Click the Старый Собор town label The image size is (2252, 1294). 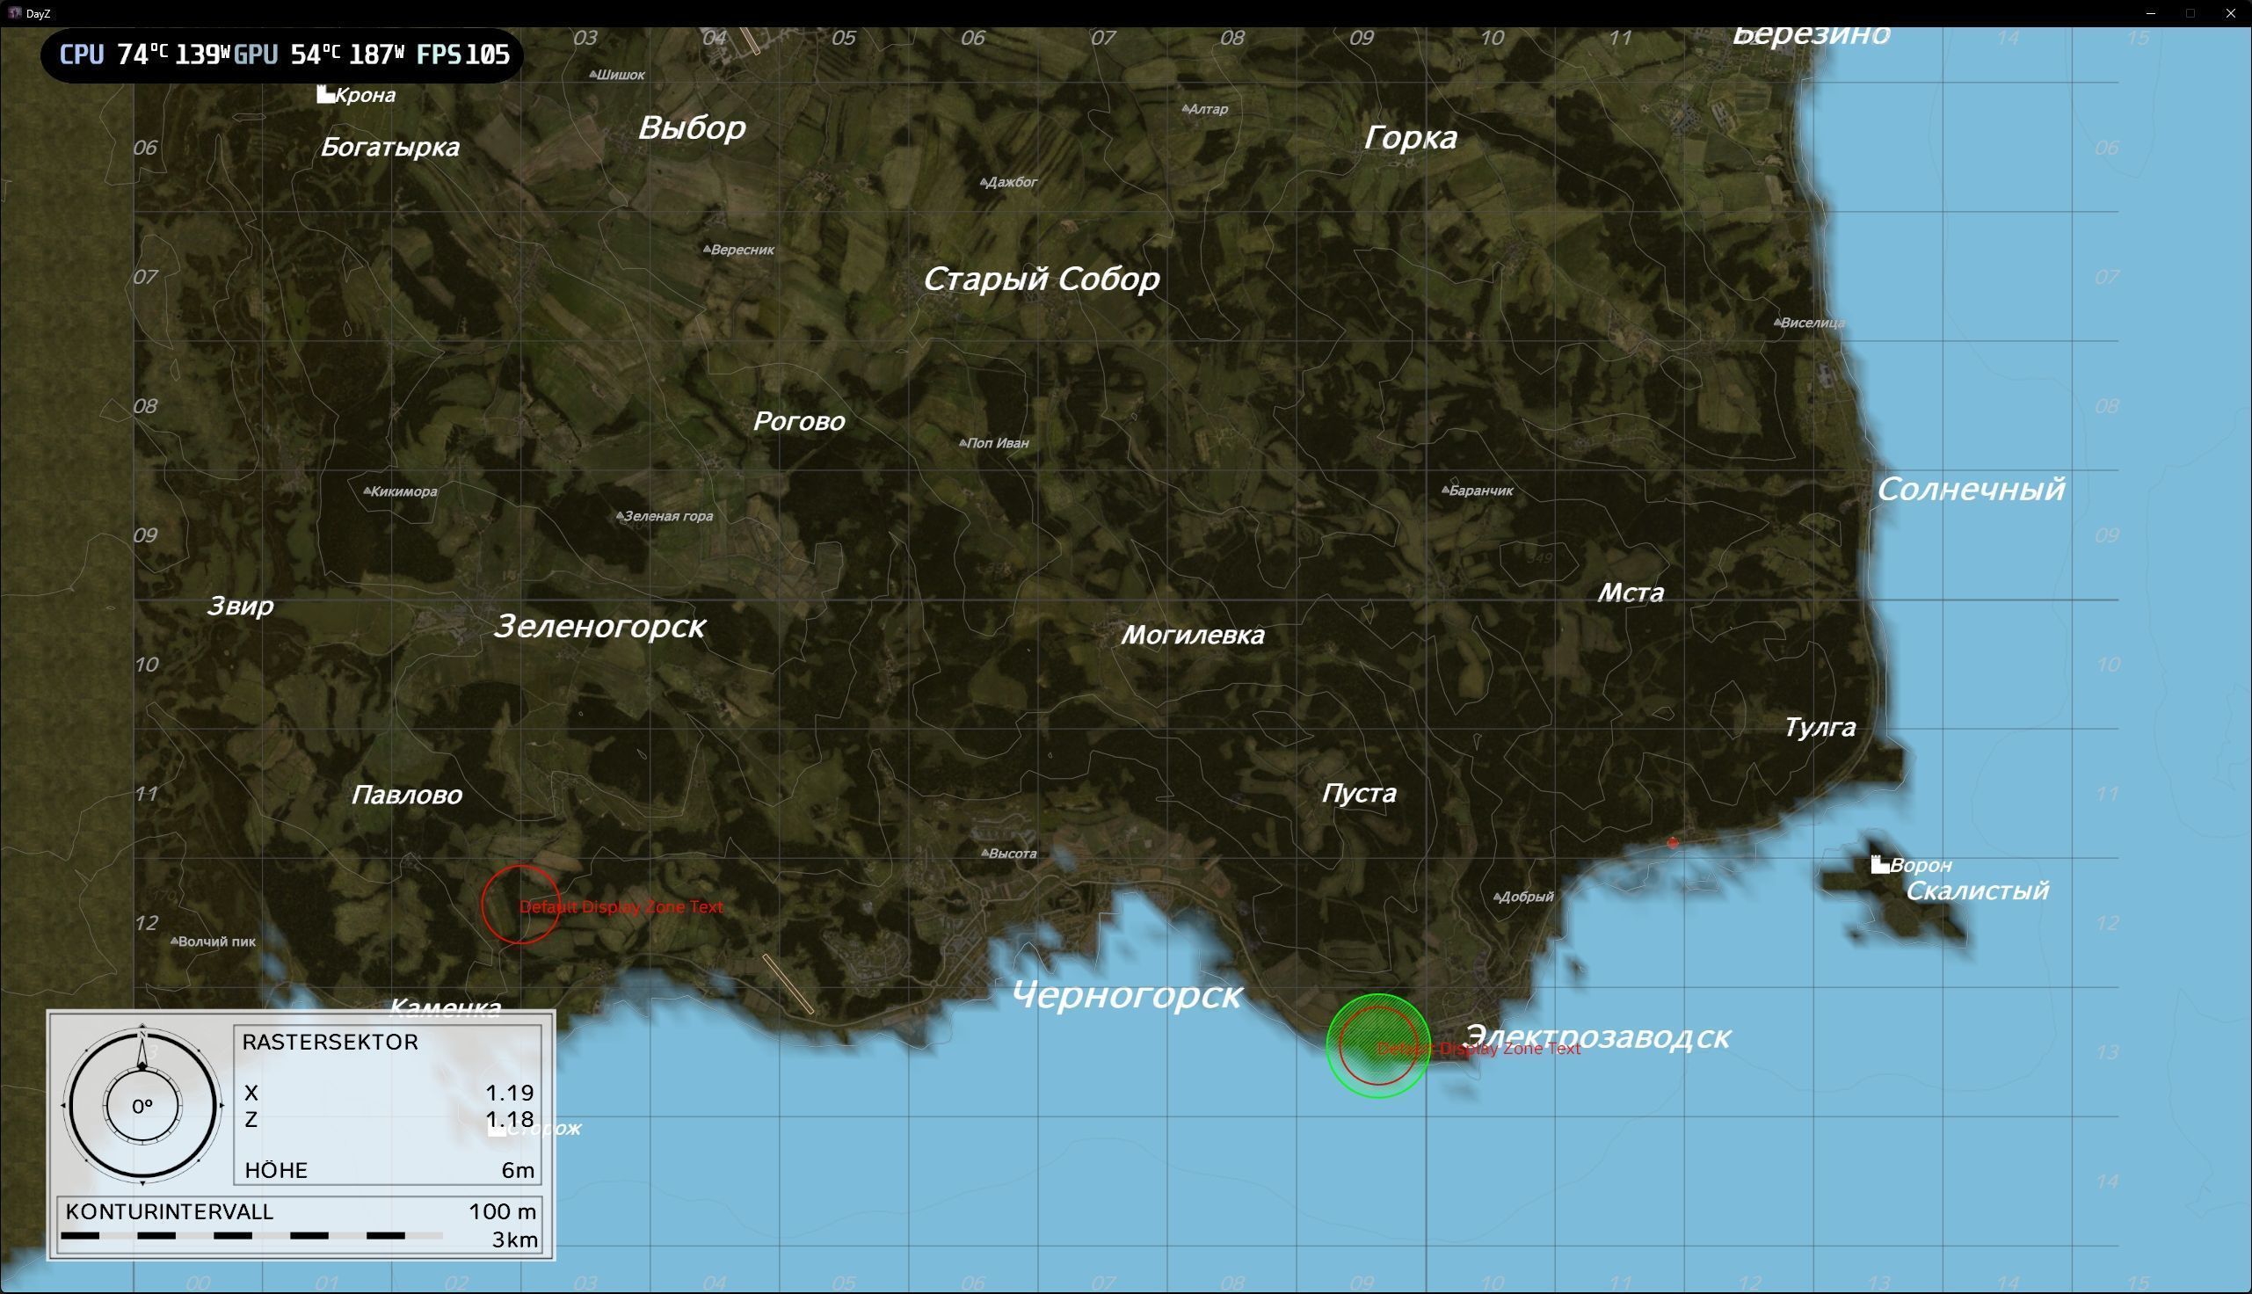click(x=1041, y=280)
